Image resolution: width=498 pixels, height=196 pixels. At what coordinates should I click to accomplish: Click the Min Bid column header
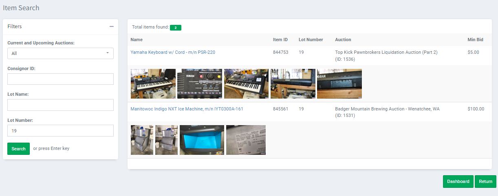pyautogui.click(x=475, y=40)
